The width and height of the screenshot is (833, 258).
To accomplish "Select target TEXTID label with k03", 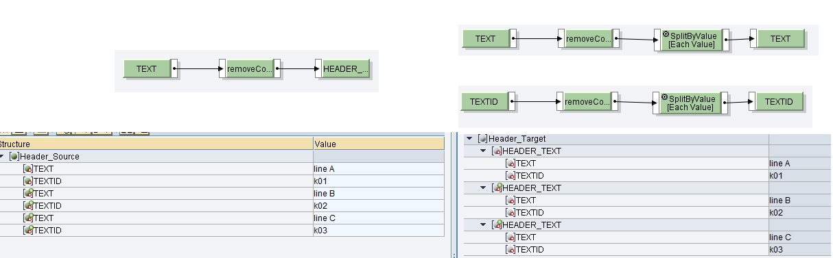I will pyautogui.click(x=530, y=250).
